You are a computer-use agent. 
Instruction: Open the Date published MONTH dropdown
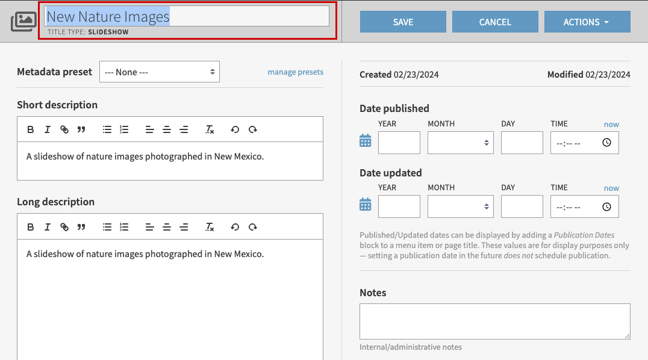tap(460, 143)
